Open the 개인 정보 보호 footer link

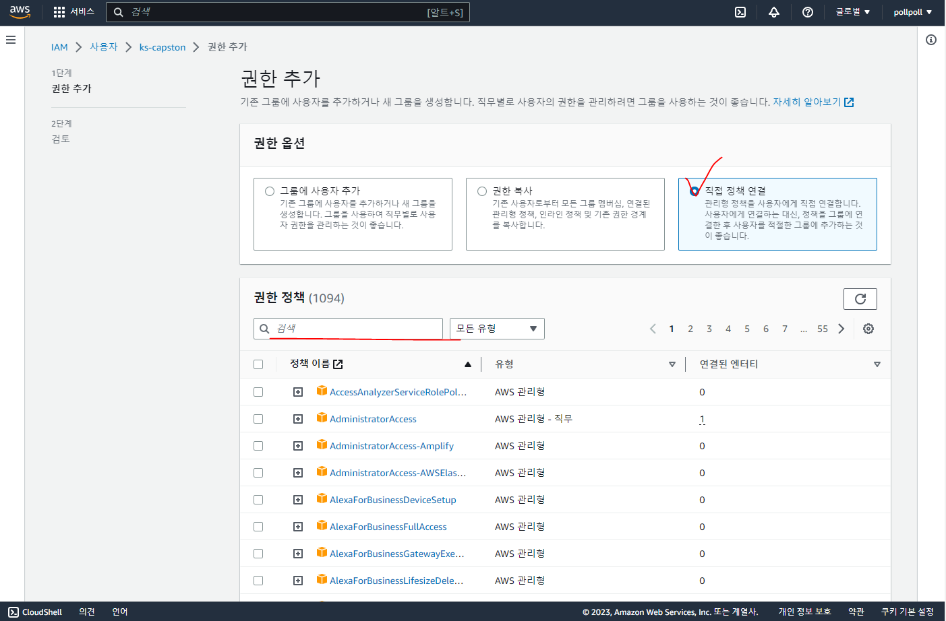(x=805, y=612)
